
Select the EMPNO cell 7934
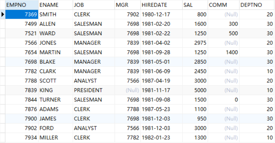click(22, 138)
